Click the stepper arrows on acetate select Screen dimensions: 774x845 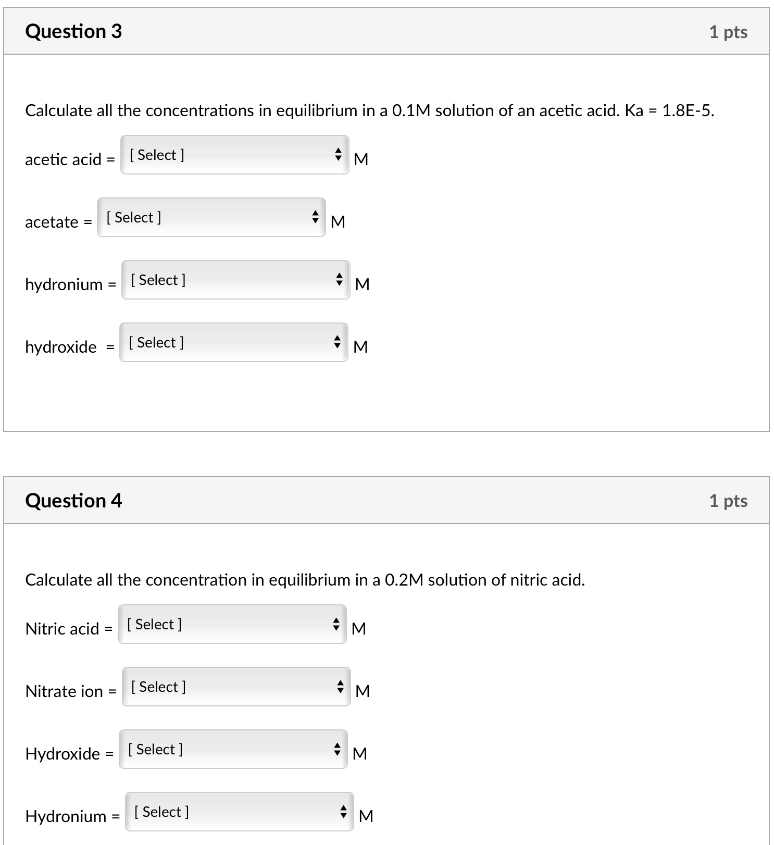click(x=315, y=217)
